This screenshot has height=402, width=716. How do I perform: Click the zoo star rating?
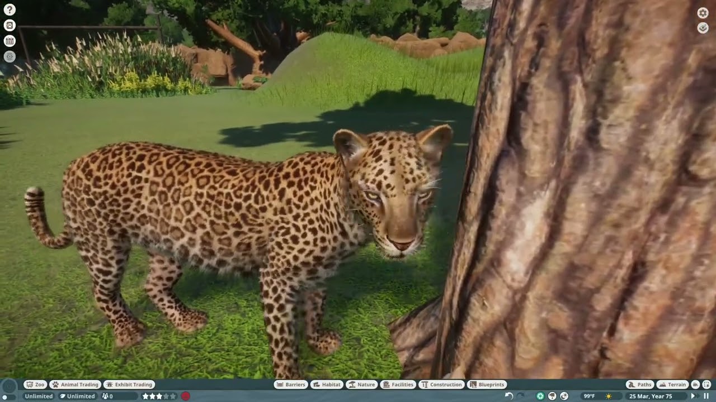tap(159, 396)
